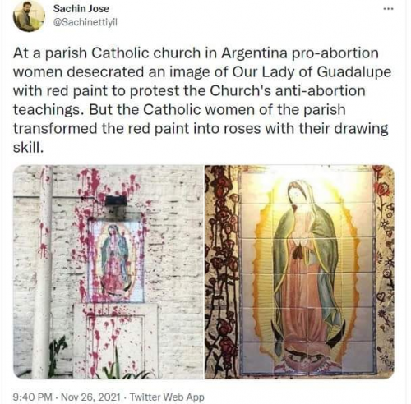This screenshot has width=411, height=404.
Task: Open the tweet's three-dot more options menu
Action: pos(388,9)
